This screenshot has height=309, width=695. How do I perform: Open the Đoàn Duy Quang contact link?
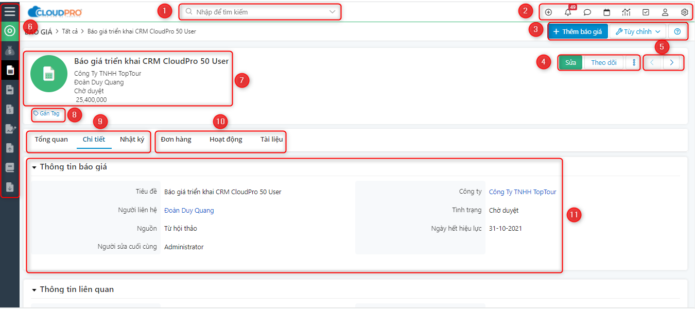189,211
